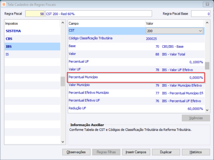
Task: Click the Regra Fiscal Base field
Action: (200, 14)
